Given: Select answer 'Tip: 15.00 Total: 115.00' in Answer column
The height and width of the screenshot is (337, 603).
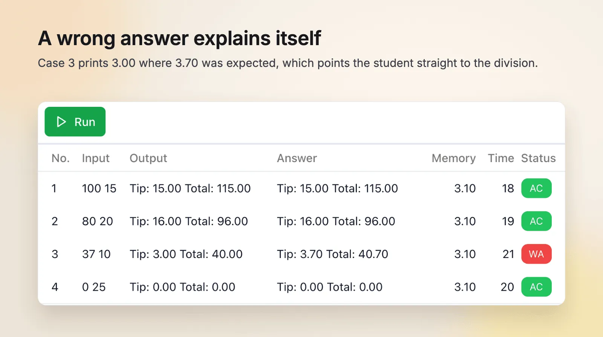Looking at the screenshot, I should (x=338, y=188).
